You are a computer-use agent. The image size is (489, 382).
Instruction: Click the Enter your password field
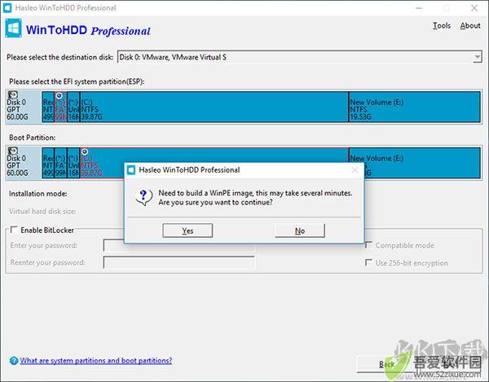pyautogui.click(x=179, y=245)
